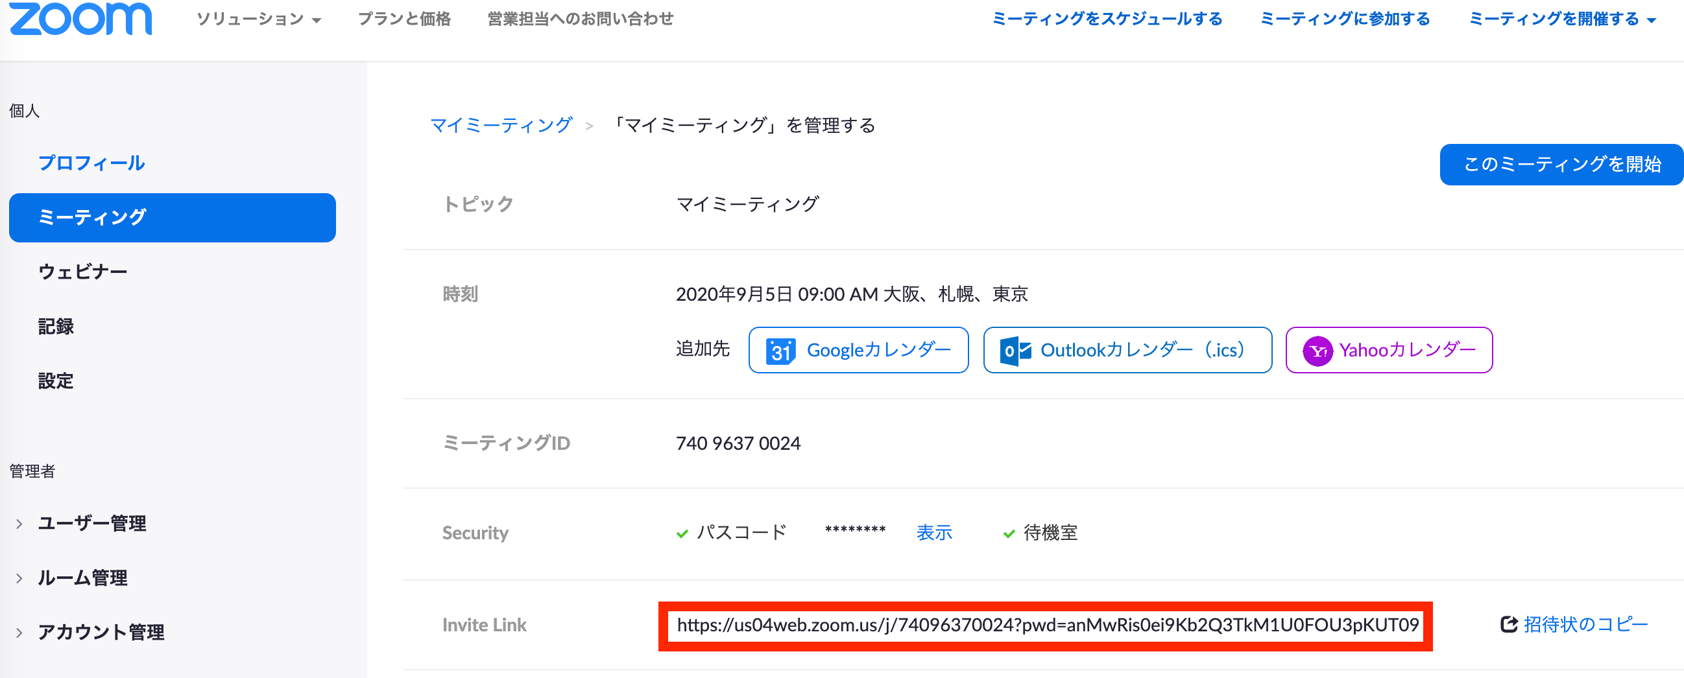
Task: Start meeting with このミーティングを開始 button
Action: click(x=1562, y=164)
